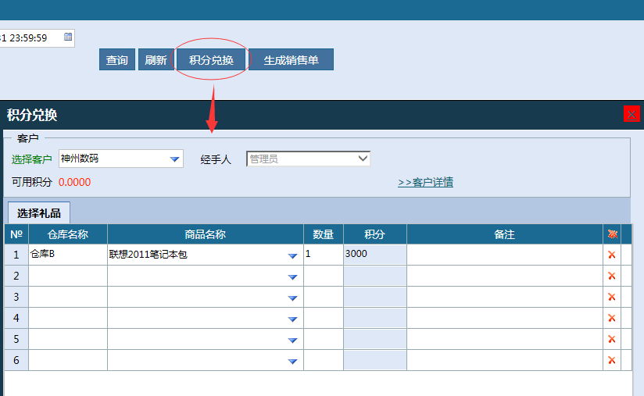
Task: Click the green 选择客户 label
Action: (31, 159)
